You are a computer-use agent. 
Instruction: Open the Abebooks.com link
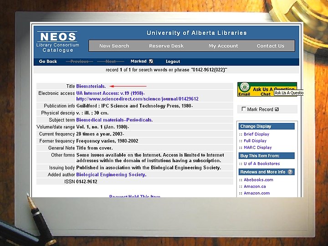coord(258,179)
